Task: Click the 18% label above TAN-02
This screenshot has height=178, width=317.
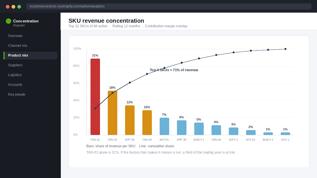Action: (x=112, y=88)
